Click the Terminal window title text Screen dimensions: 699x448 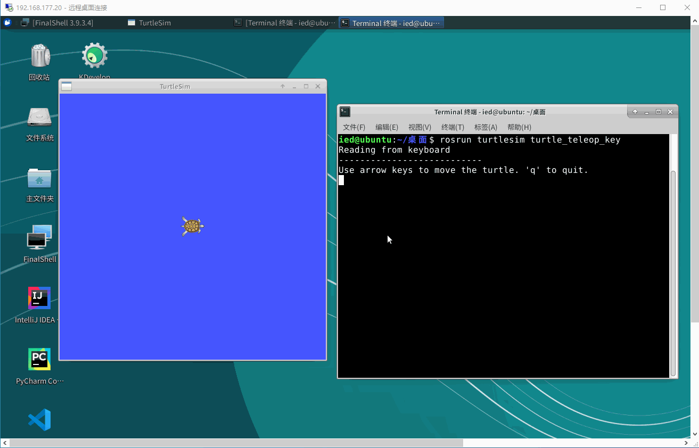[x=490, y=112]
